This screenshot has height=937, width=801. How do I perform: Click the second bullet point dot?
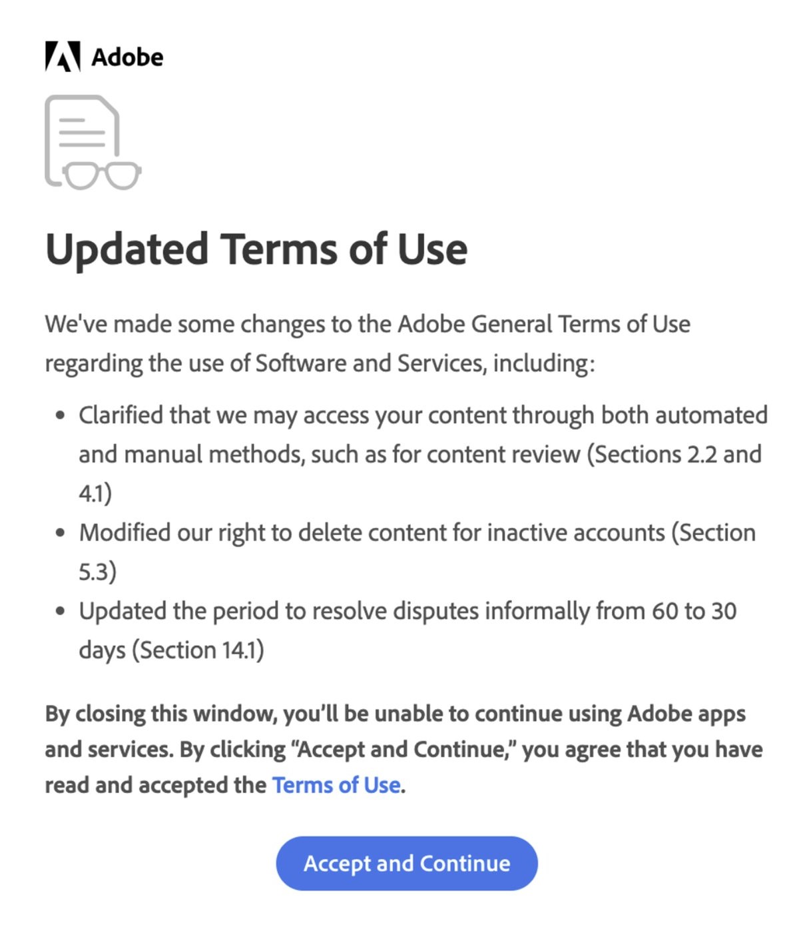click(x=61, y=533)
